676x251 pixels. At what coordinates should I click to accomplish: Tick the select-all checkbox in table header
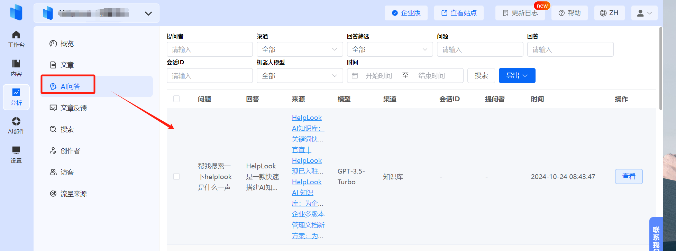(176, 99)
